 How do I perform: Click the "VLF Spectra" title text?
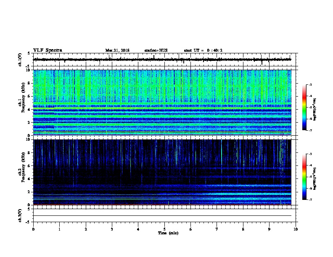click(x=48, y=50)
